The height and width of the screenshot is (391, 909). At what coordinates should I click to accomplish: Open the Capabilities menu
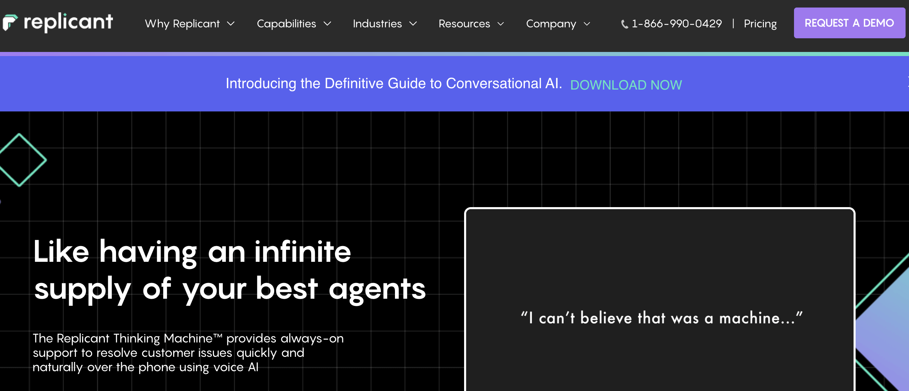(286, 24)
